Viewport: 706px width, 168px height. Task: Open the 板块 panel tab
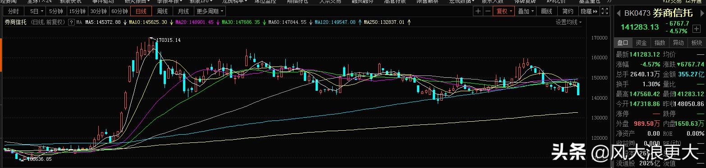pos(697,43)
